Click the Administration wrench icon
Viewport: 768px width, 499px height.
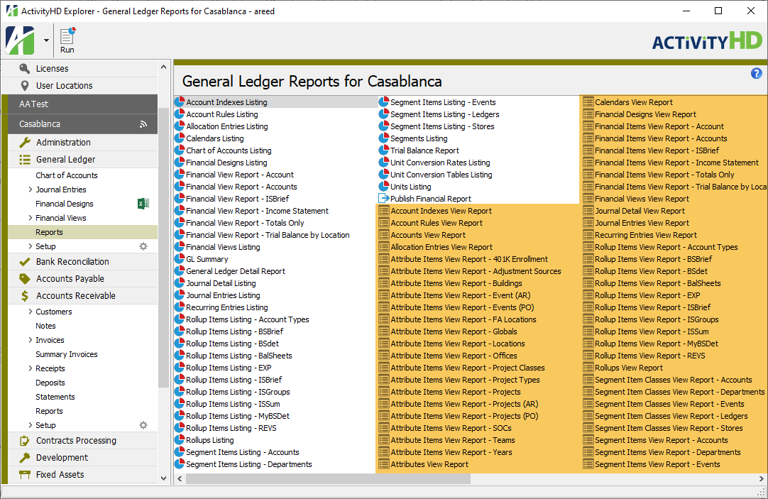pos(25,143)
